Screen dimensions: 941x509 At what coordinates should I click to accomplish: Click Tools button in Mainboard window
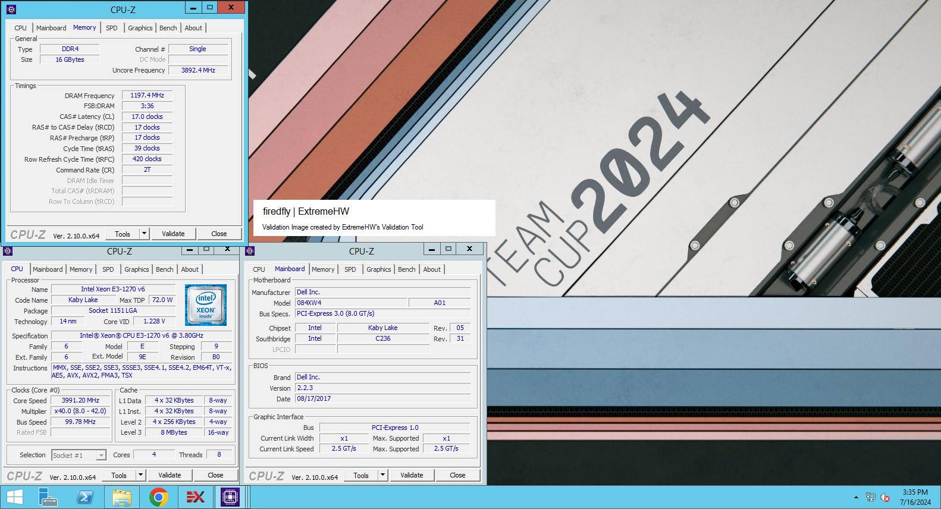pyautogui.click(x=361, y=475)
